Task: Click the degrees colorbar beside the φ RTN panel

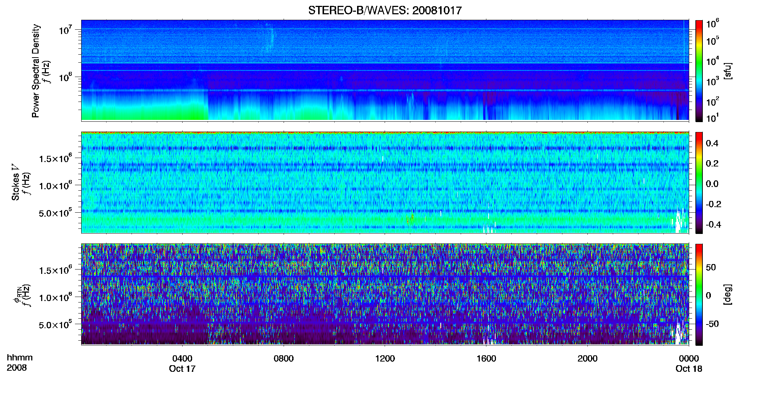Action: pyautogui.click(x=699, y=294)
